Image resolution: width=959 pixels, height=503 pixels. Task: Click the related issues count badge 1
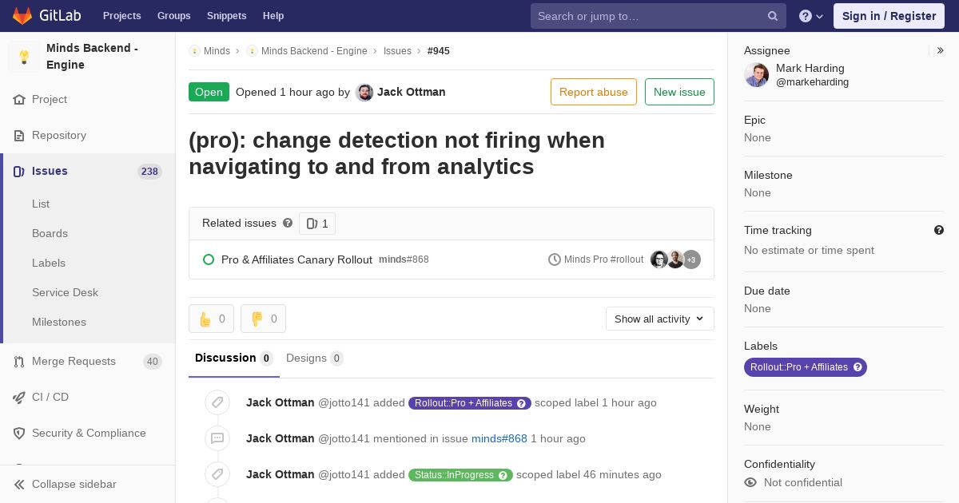317,224
